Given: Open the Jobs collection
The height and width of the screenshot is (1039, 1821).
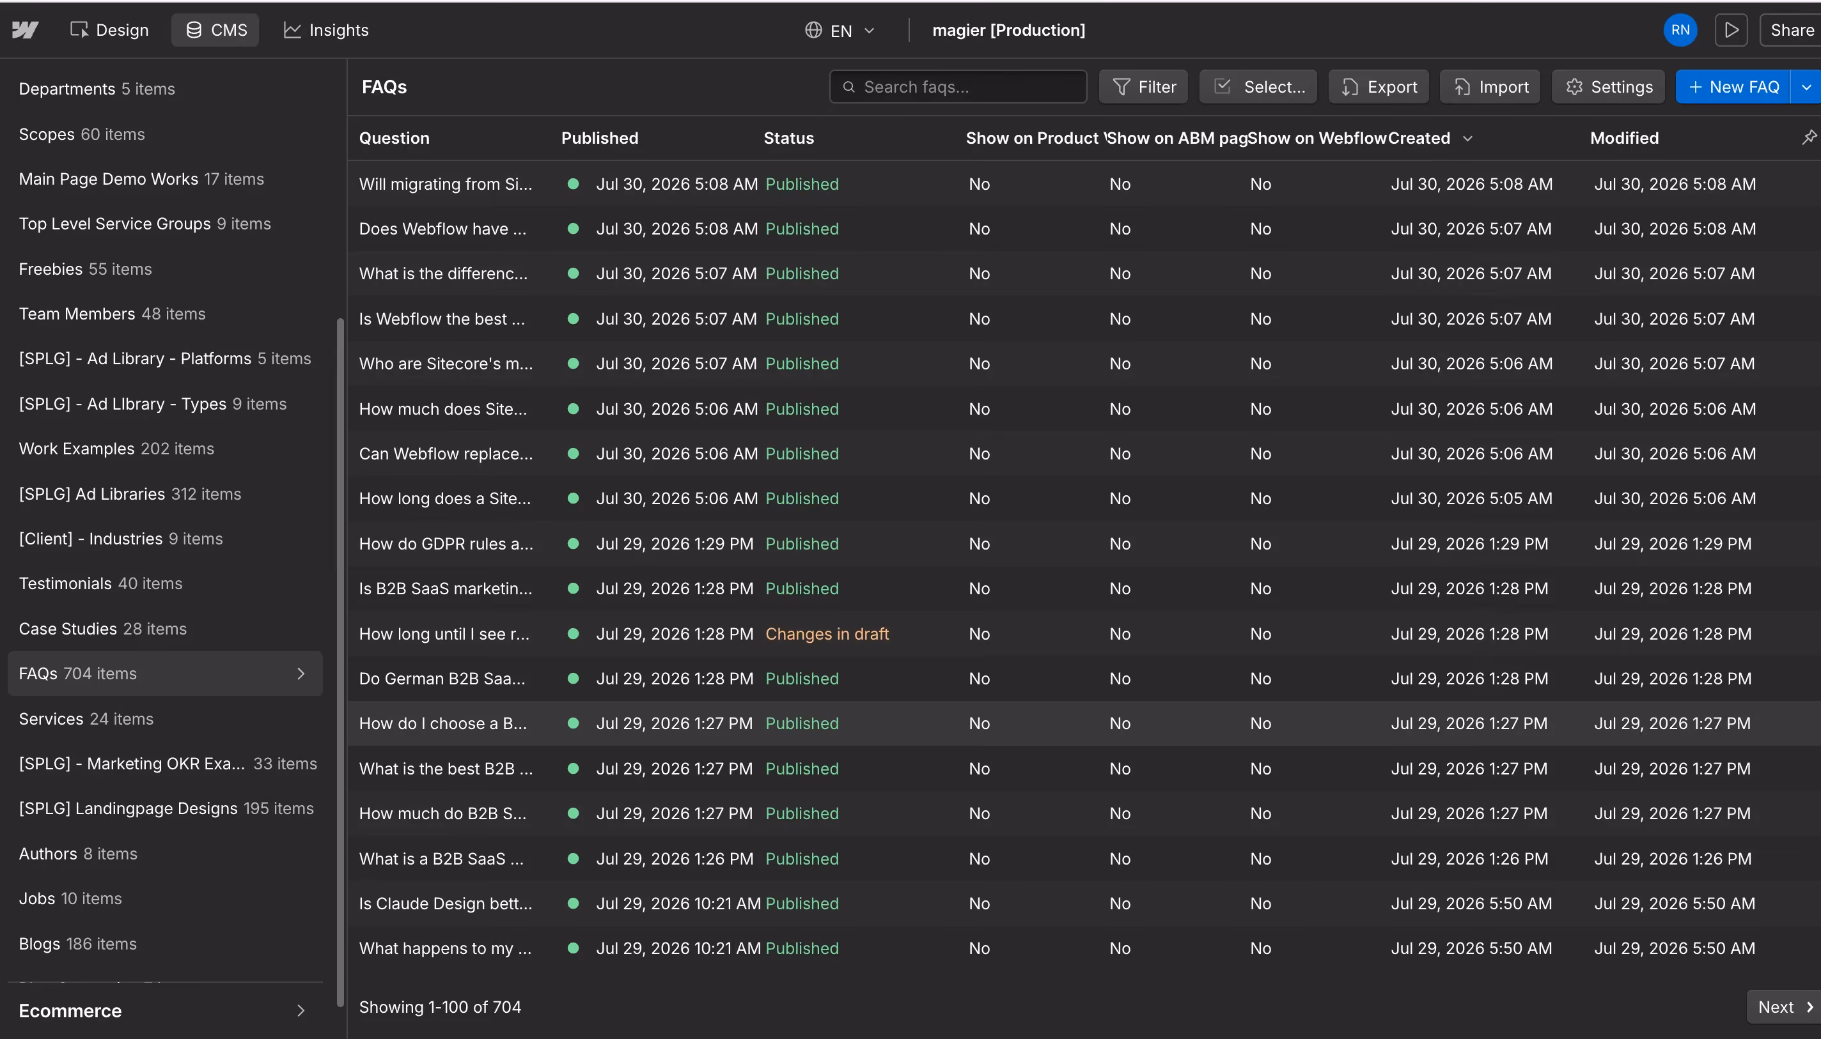Looking at the screenshot, I should point(165,898).
